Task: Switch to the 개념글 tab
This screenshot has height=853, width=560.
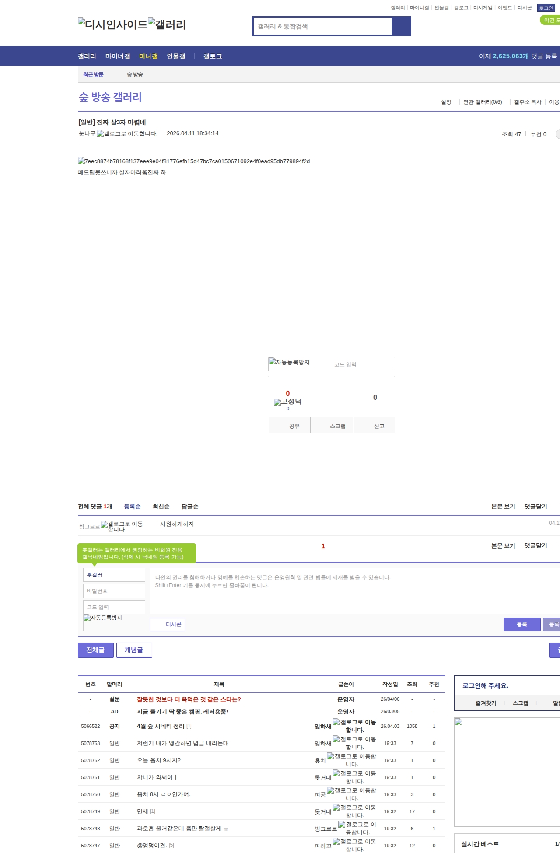Action: click(x=134, y=650)
